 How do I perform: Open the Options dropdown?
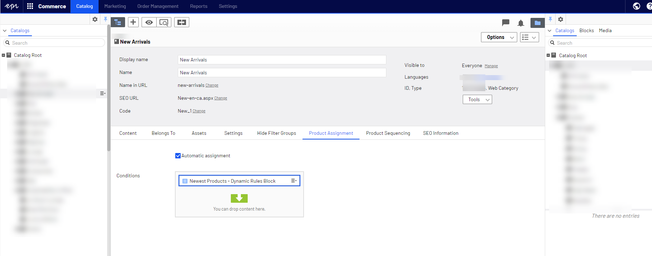pos(499,37)
